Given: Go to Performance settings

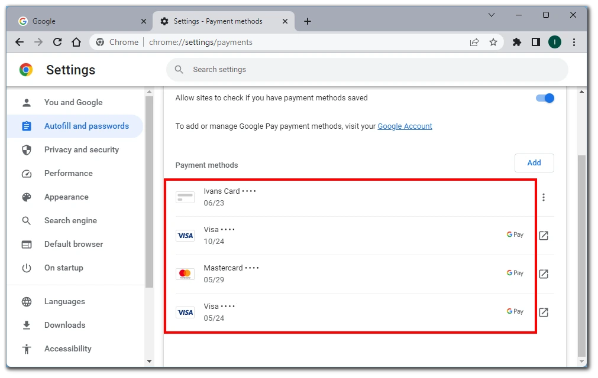Looking at the screenshot, I should (x=75, y=173).
